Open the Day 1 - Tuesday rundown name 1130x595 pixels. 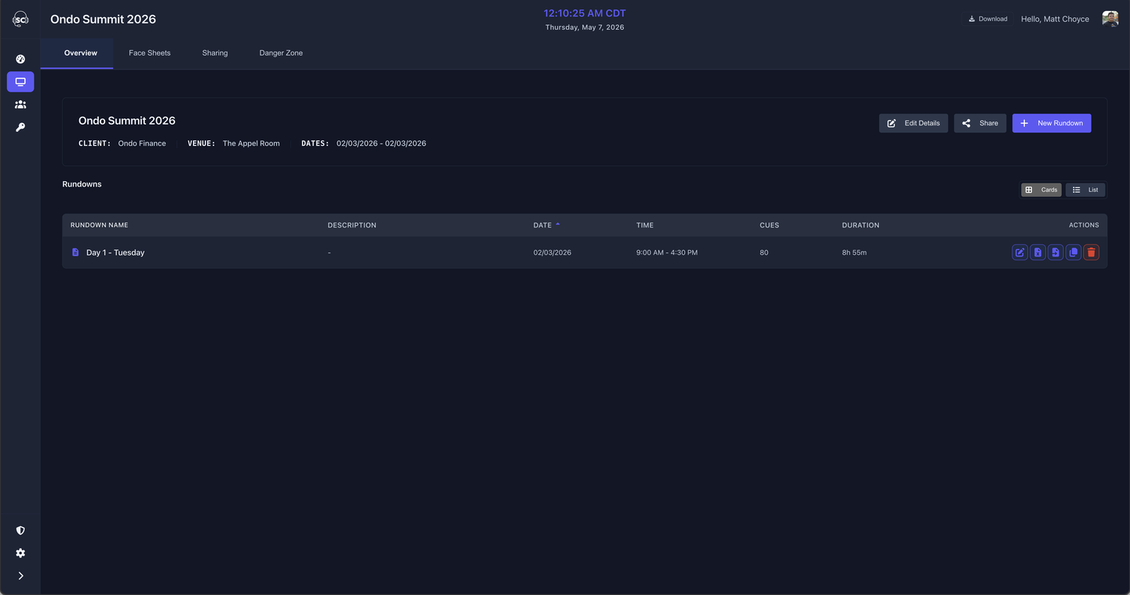point(115,252)
